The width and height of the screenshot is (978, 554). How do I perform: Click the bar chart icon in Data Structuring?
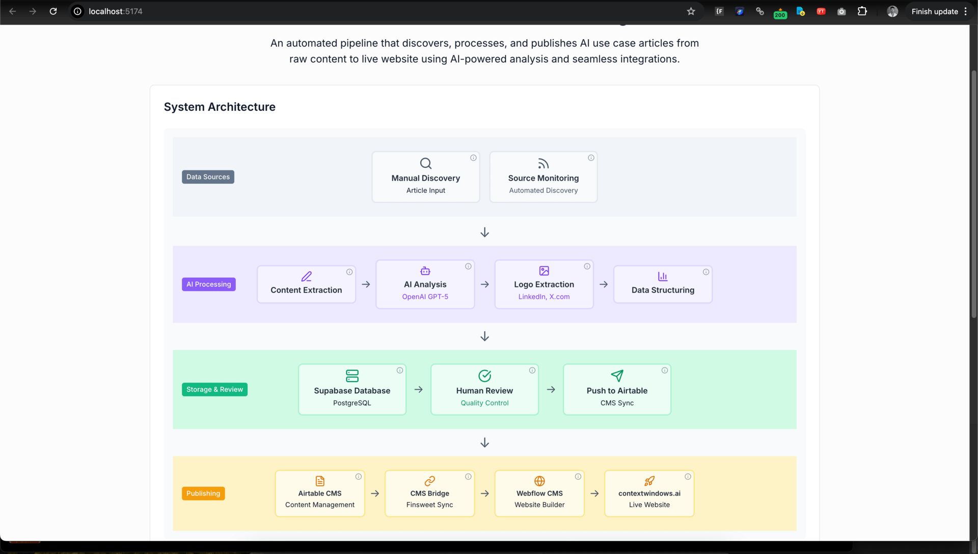(x=663, y=276)
